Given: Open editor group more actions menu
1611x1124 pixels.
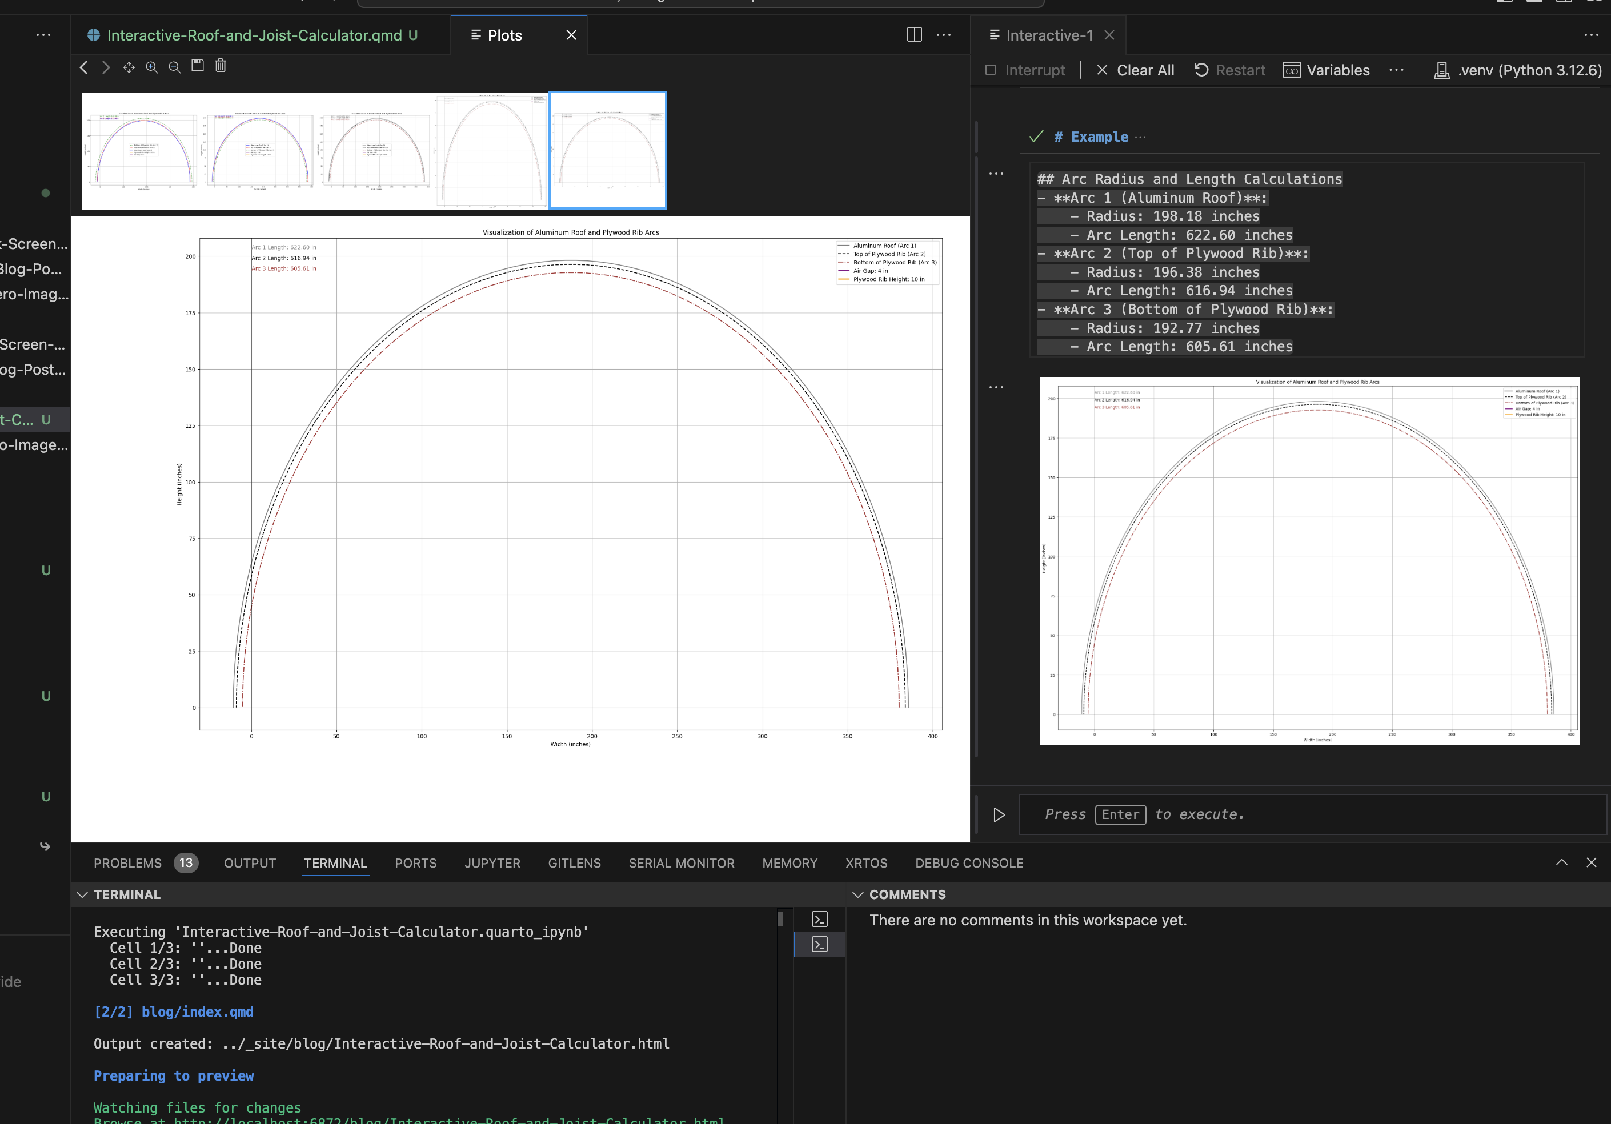Looking at the screenshot, I should click(x=944, y=34).
